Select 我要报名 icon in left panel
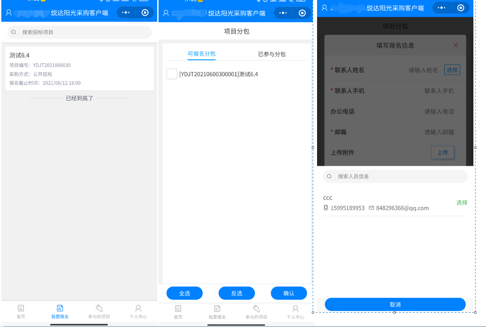This screenshot has height=327, width=486. pos(60,308)
